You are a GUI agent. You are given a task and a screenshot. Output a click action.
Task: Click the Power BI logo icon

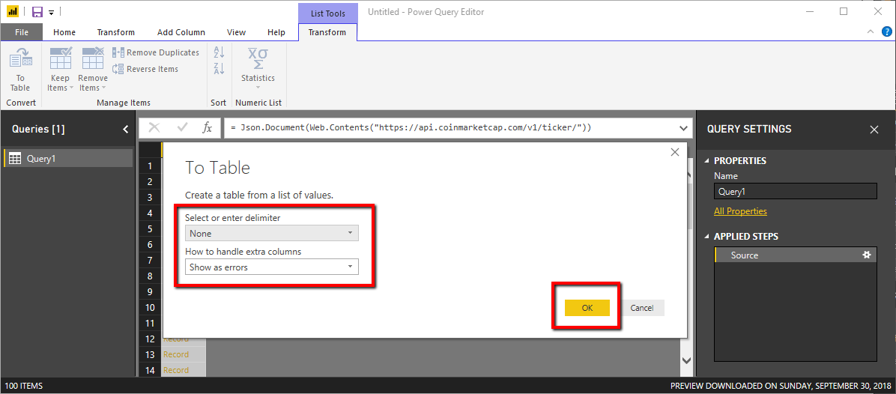point(13,11)
